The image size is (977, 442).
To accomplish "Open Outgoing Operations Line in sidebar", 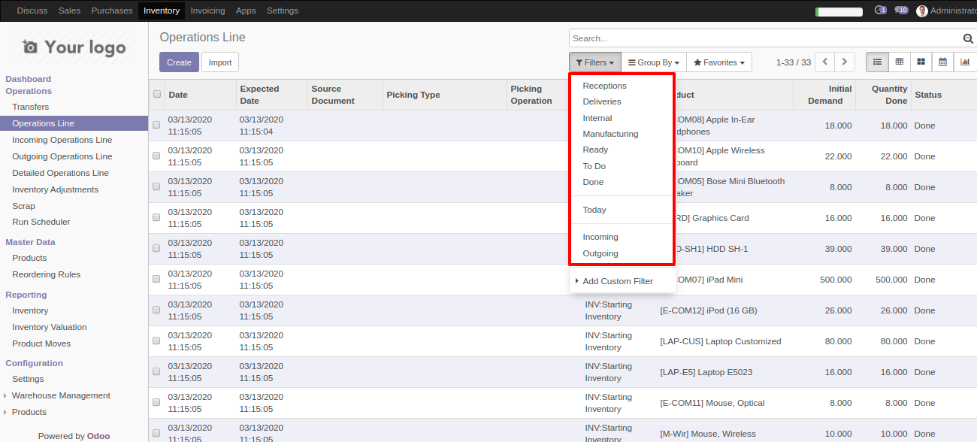I will 62,156.
